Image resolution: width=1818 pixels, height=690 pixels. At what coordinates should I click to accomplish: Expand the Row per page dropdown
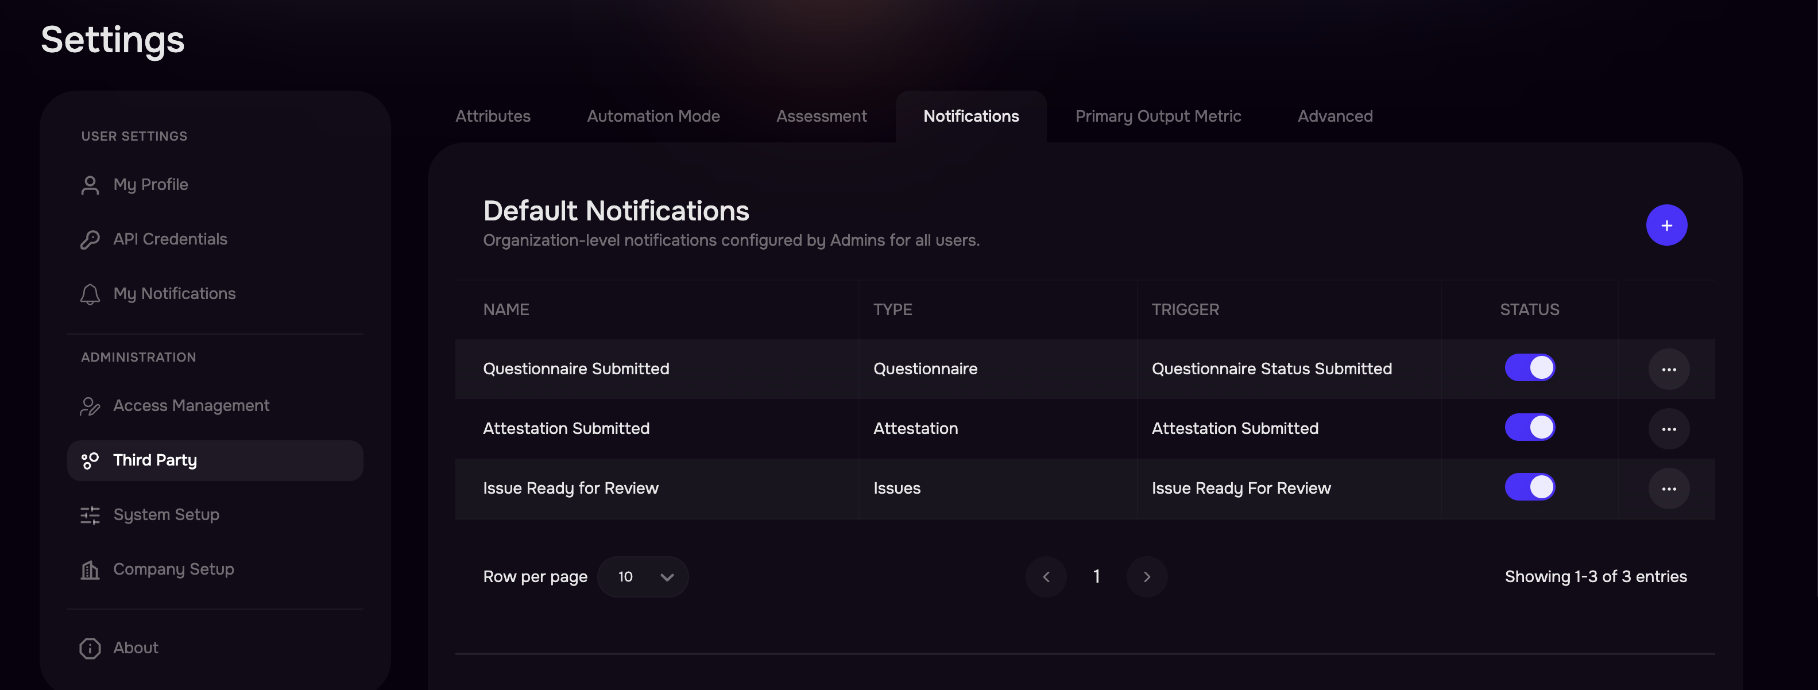coord(642,576)
